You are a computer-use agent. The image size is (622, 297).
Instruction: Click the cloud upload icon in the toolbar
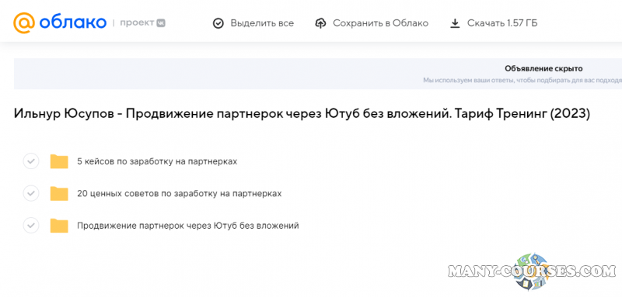tap(320, 23)
